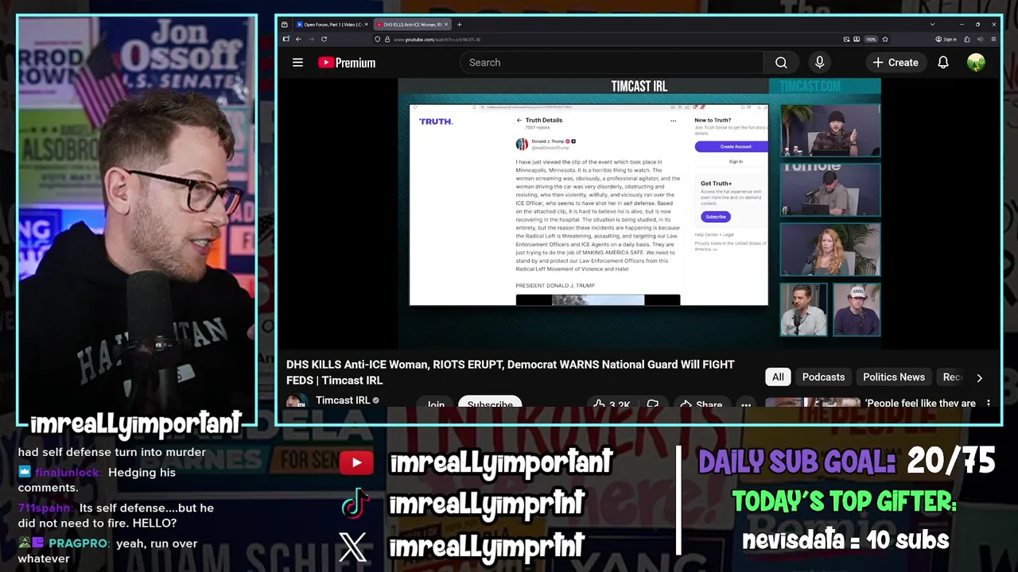Open YouTube notifications bell
Screen dimensions: 1018x572
(943, 63)
